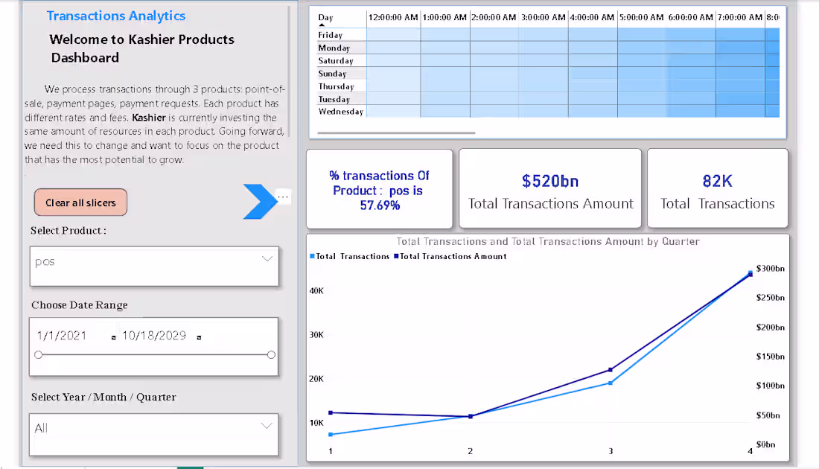Screen dimensions: 819x469
Task: Click the % transactions Of Product KPI card
Action: (380, 188)
